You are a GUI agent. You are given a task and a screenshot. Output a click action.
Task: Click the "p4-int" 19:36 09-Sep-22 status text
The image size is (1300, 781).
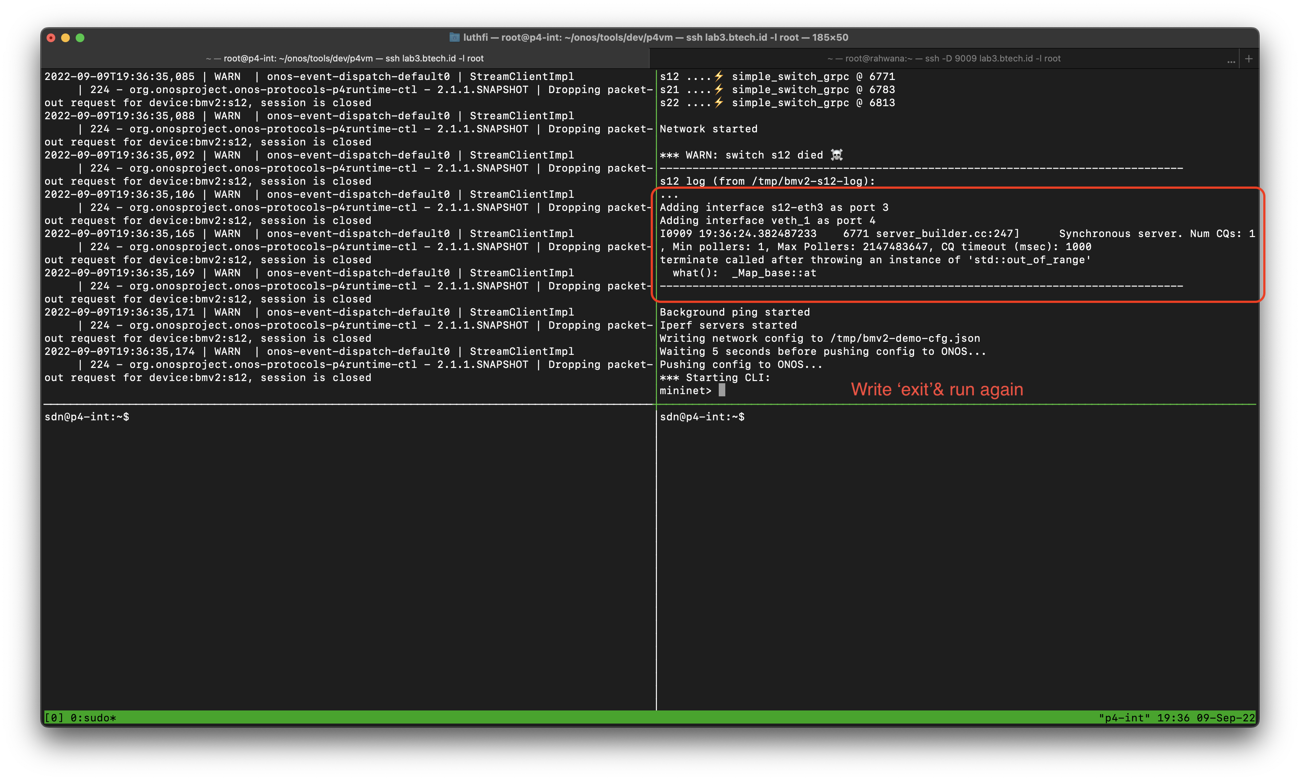pos(1176,718)
